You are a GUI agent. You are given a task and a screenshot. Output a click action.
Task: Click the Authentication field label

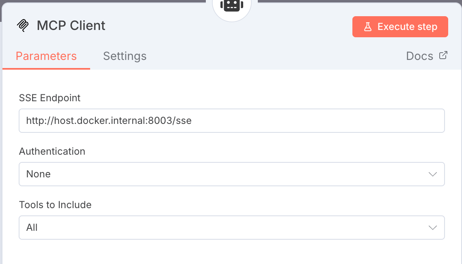pos(52,151)
